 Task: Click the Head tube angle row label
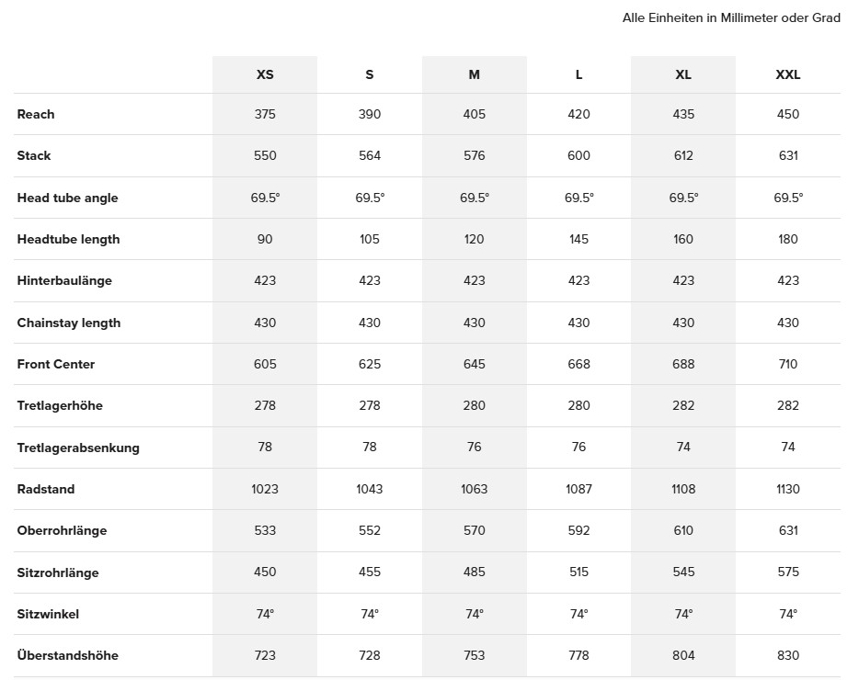point(67,198)
